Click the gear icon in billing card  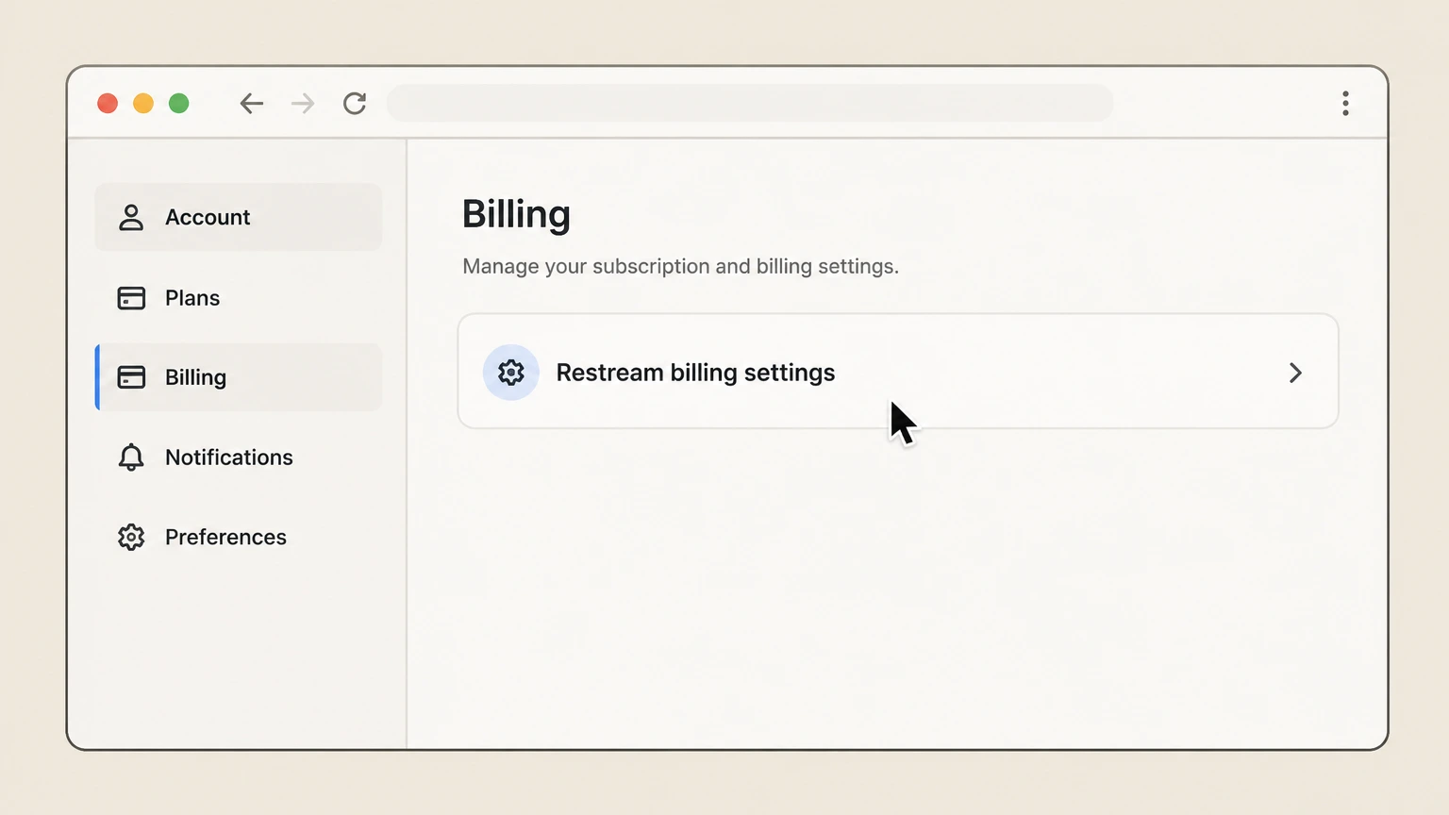pyautogui.click(x=511, y=373)
